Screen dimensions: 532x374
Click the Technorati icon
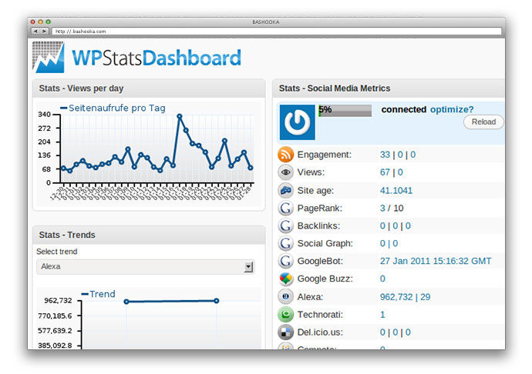[286, 314]
